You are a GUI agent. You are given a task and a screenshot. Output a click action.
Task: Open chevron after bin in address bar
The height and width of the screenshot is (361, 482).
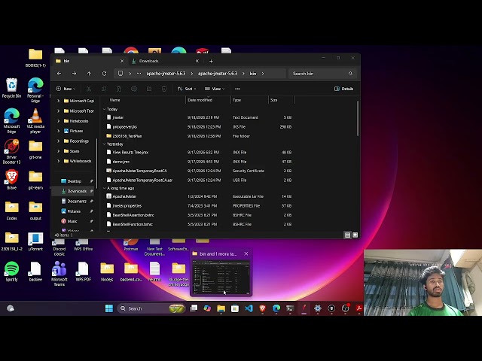[x=263, y=74]
